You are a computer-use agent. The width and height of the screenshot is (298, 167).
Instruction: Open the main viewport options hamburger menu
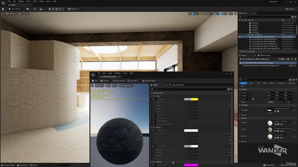pyautogui.click(x=2, y=13)
